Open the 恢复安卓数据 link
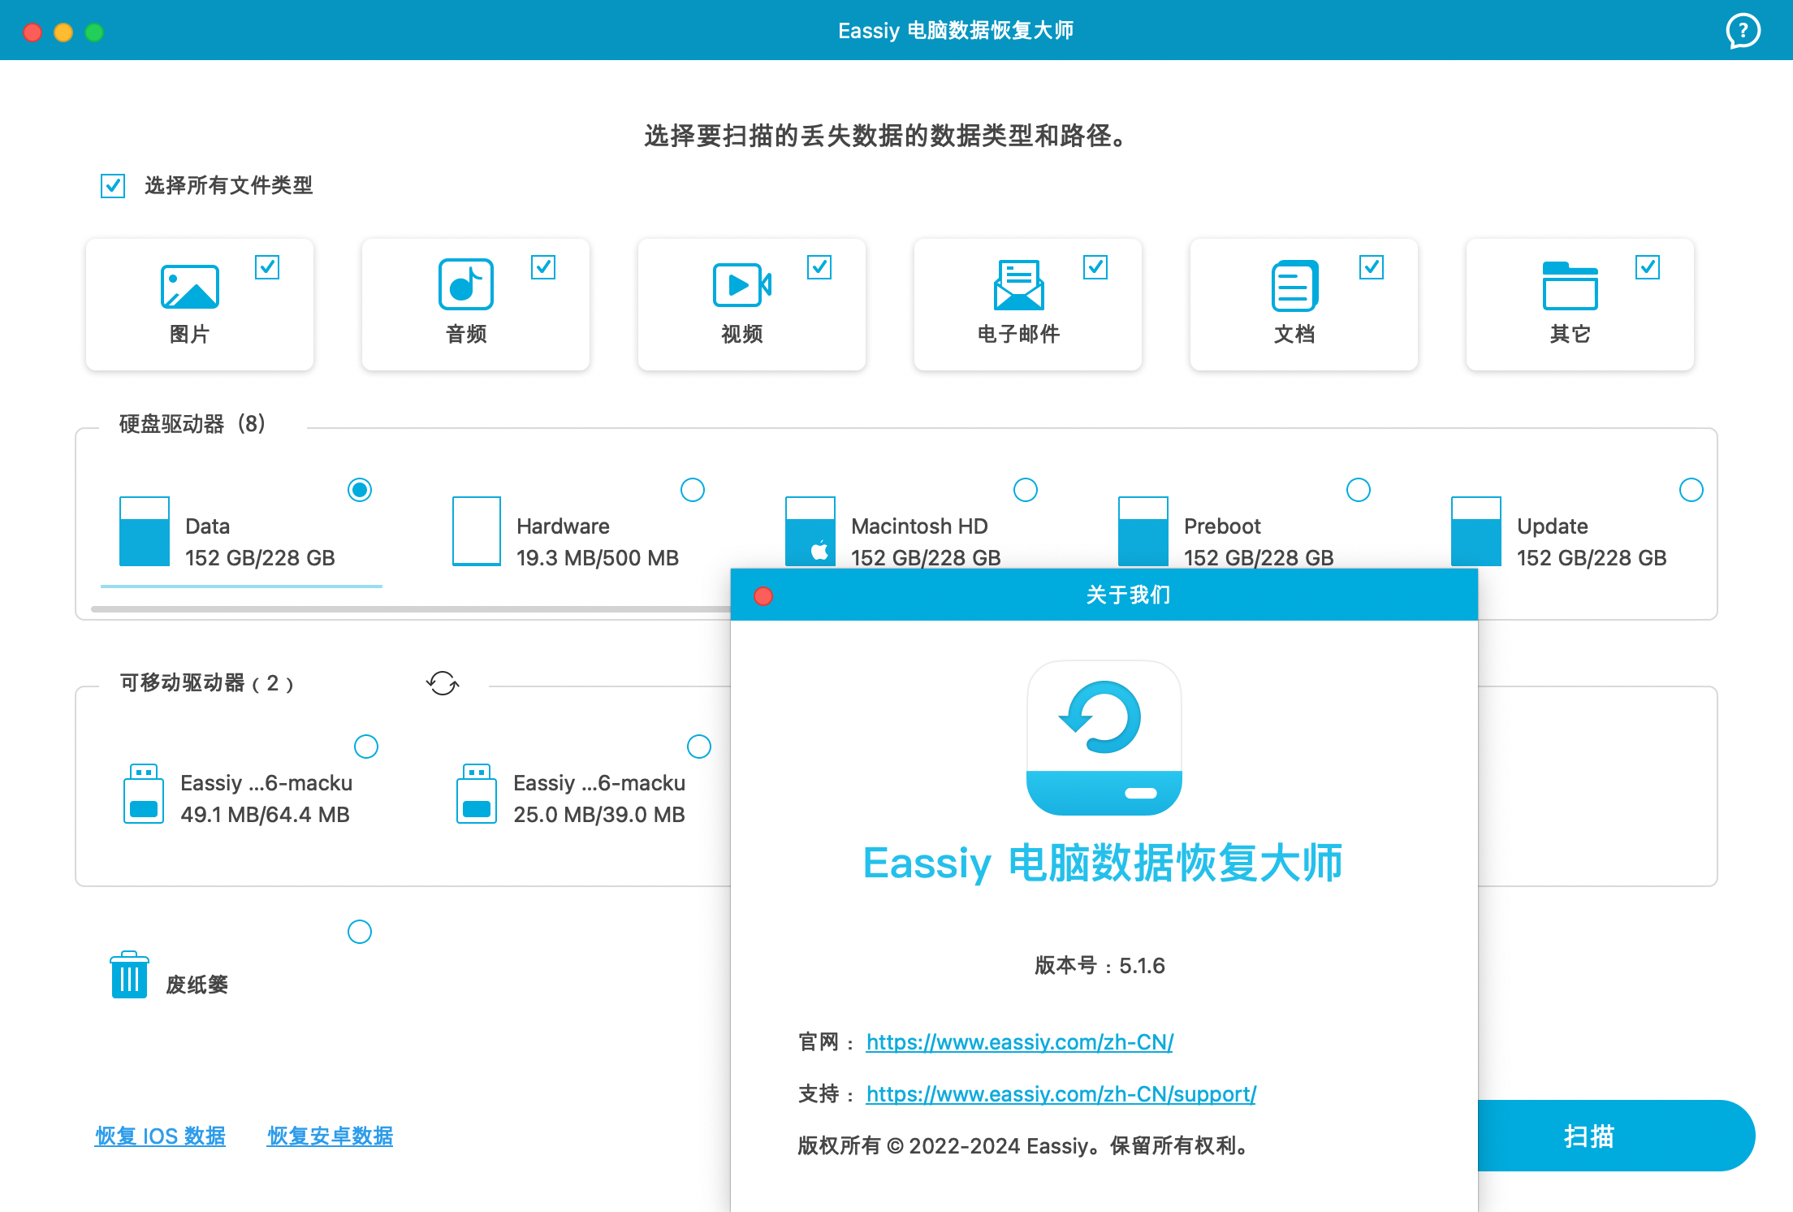The image size is (1793, 1212). coord(330,1136)
